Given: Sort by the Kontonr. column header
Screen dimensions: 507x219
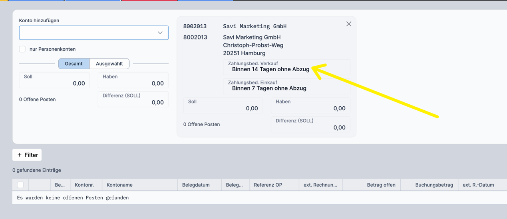Looking at the screenshot, I should click(84, 185).
